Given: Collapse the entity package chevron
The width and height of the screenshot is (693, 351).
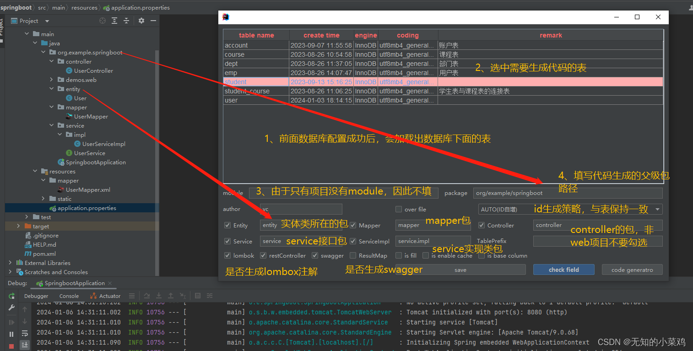Looking at the screenshot, I should (52, 89).
